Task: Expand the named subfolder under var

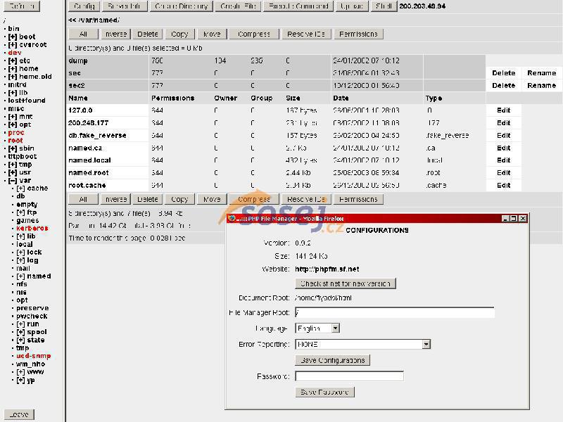Action: pos(21,276)
